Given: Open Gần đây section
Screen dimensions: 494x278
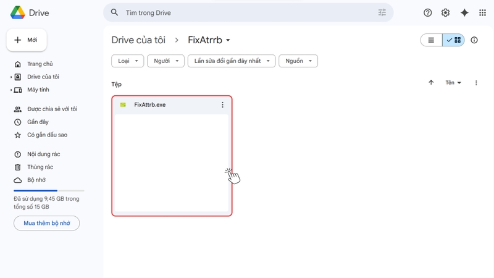Looking at the screenshot, I should [x=38, y=122].
